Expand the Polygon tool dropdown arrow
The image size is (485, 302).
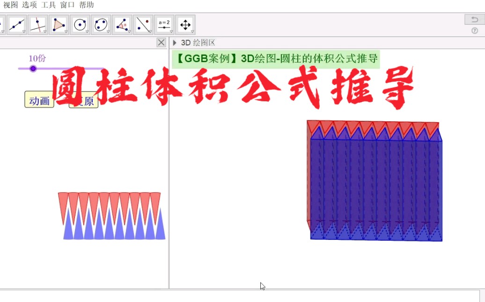(x=65, y=31)
